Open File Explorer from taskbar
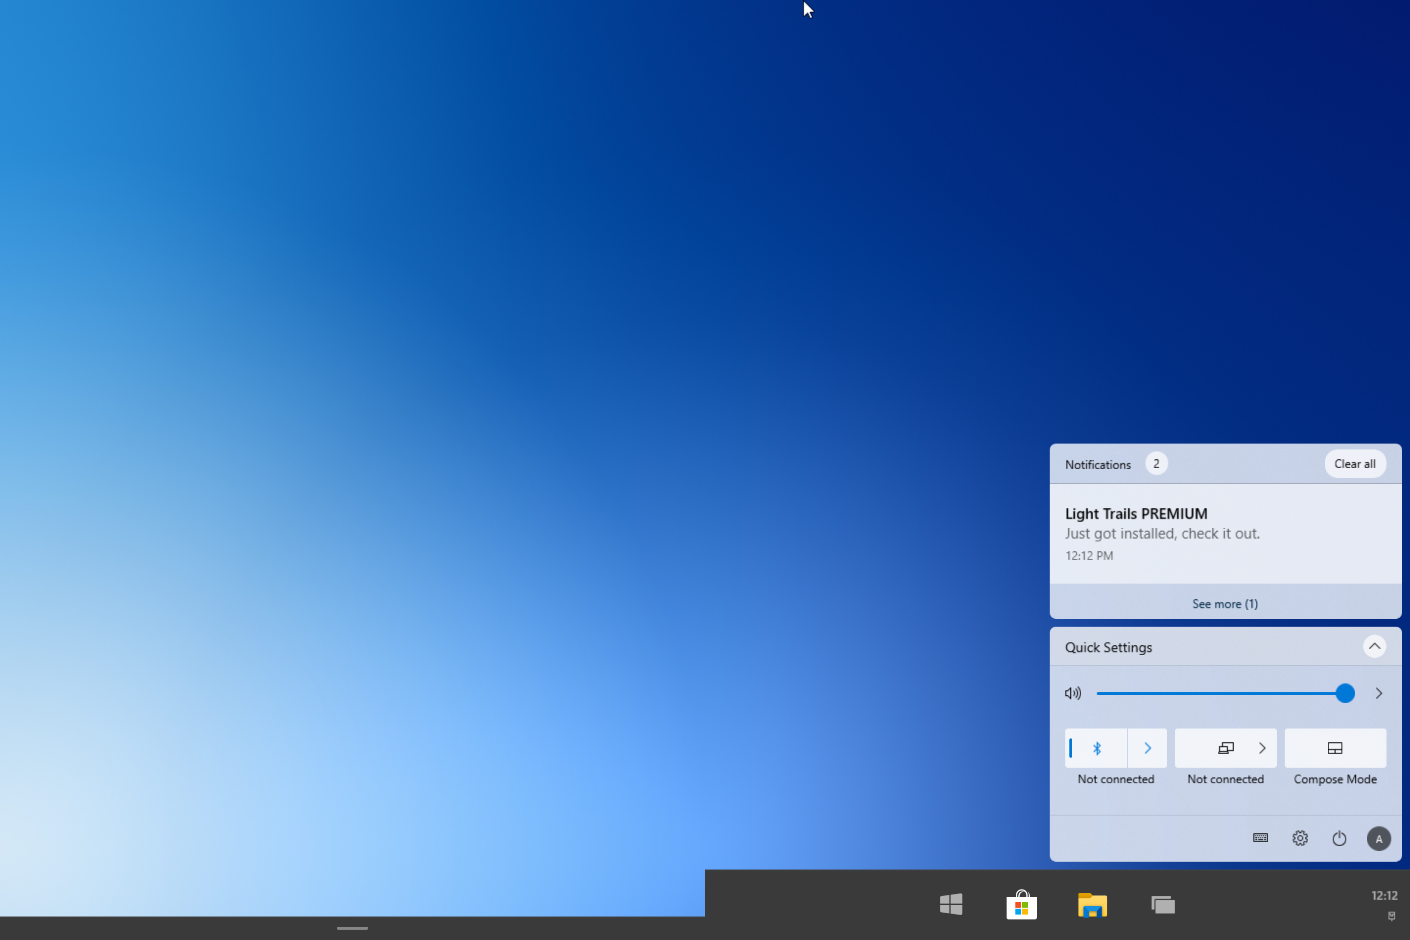Screen dimensions: 1410x940 [1092, 905]
